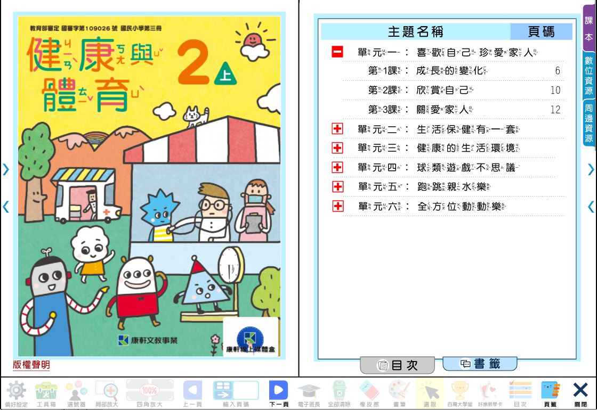This screenshot has width=597, height=410.
Task: Open 好康教學卡 cards icon
Action: [490, 393]
